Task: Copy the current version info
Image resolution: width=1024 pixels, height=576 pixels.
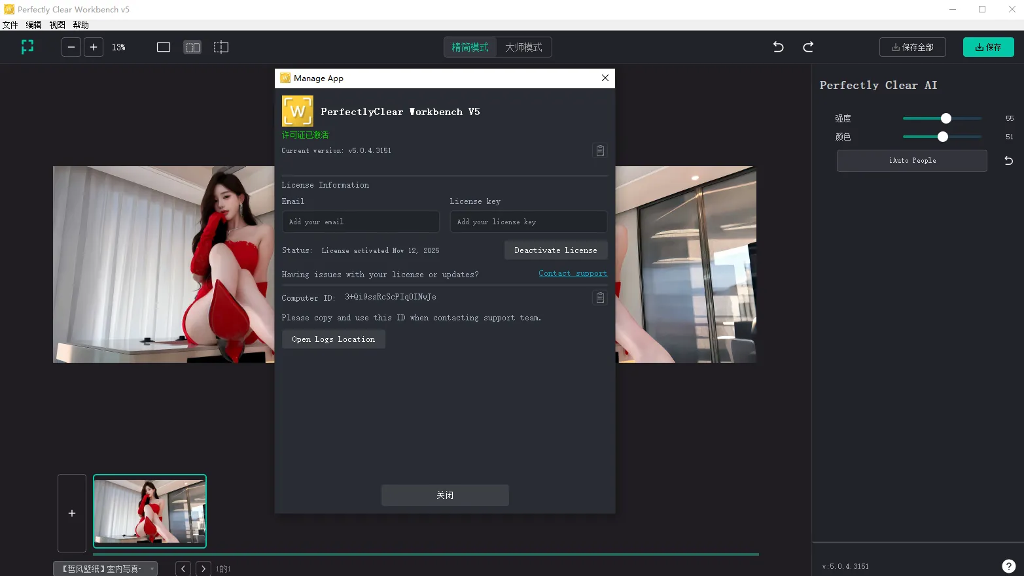Action: [599, 151]
